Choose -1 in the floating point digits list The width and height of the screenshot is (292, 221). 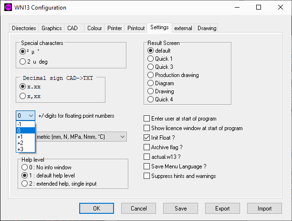(20, 124)
